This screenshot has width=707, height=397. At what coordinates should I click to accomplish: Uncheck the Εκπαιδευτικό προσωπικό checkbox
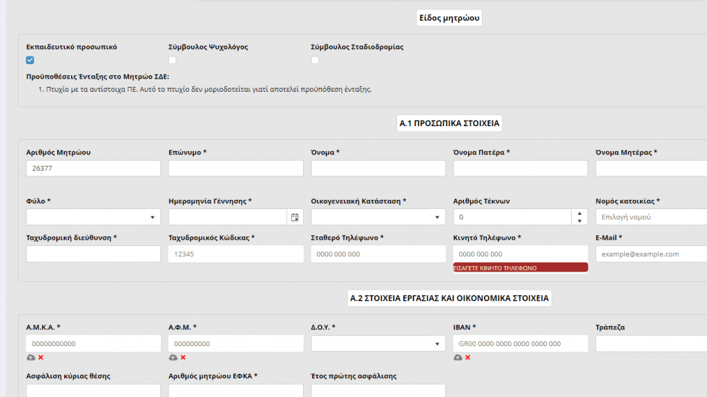[x=30, y=61]
